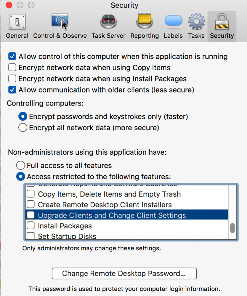Choose Access restricted to following features
The height and width of the screenshot is (296, 247).
pos(20,177)
